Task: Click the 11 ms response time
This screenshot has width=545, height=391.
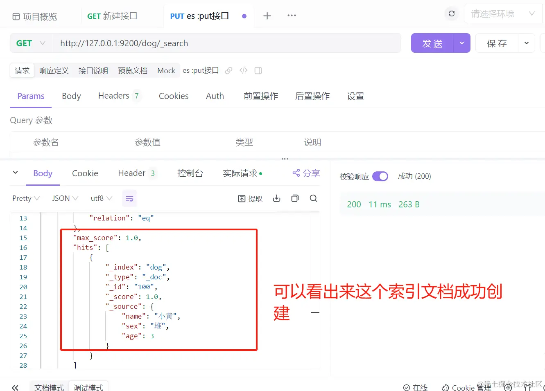Action: click(380, 204)
